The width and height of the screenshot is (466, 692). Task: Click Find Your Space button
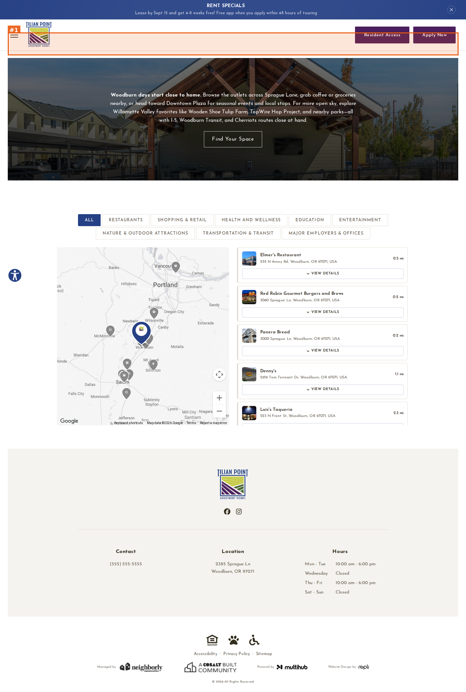point(233,139)
